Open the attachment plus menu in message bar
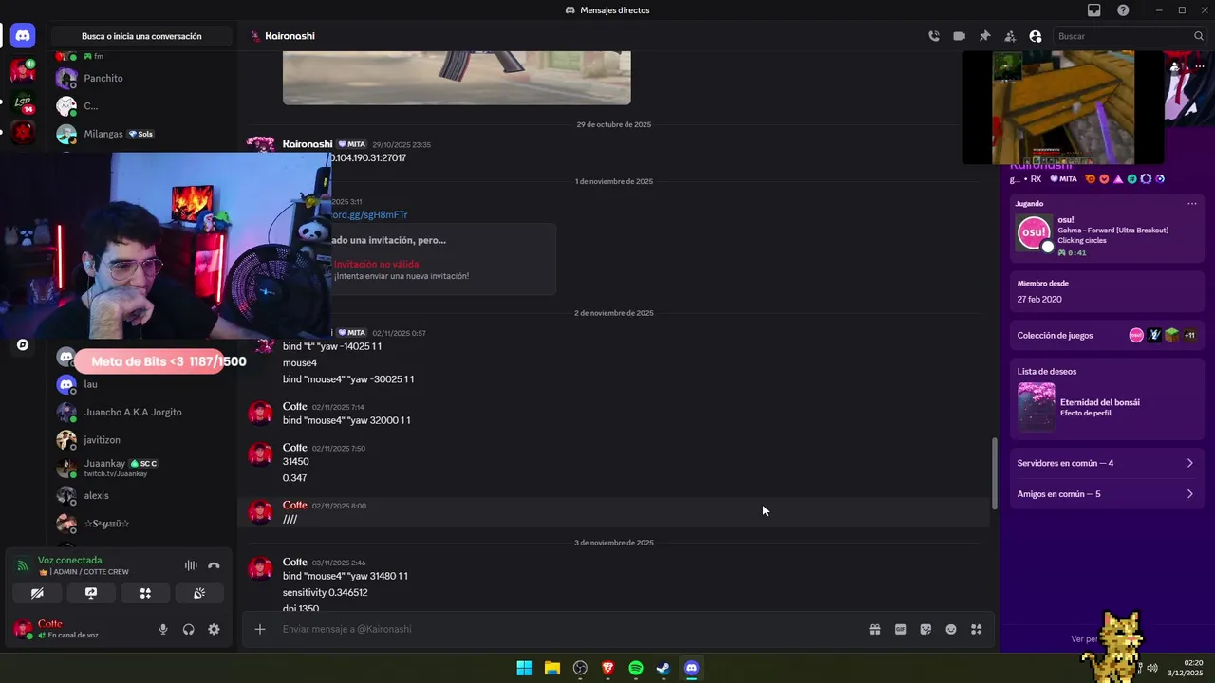Viewport: 1215px width, 683px height. click(259, 629)
